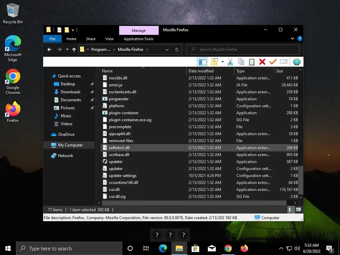Image resolution: width=340 pixels, height=255 pixels.
Task: Open the File ribbon tab
Action: (x=52, y=39)
